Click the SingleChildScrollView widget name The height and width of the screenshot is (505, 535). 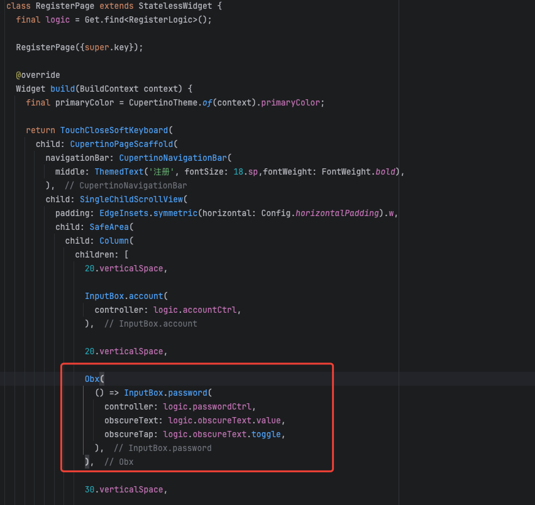[131, 200]
